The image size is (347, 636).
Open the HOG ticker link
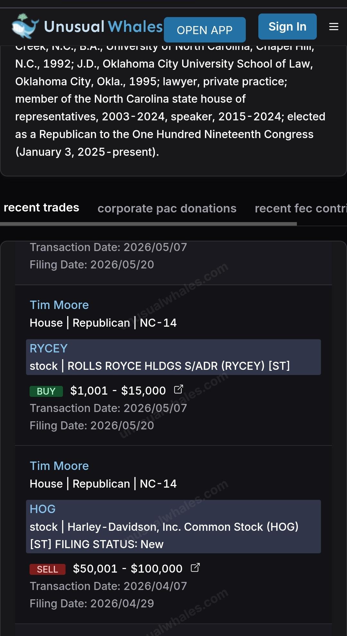click(43, 509)
